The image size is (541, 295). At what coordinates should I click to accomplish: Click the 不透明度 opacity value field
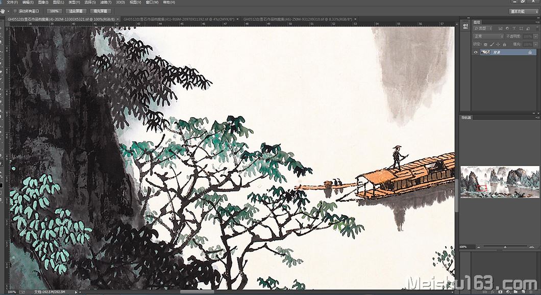(x=527, y=36)
